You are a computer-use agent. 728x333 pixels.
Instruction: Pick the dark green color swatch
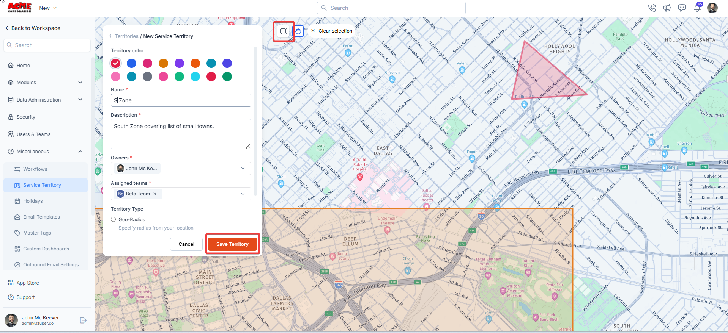[x=227, y=77]
